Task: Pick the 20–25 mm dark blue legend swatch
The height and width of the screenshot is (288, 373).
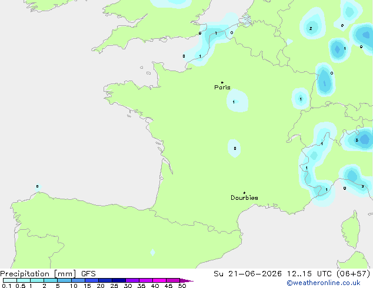Action: (x=105, y=280)
